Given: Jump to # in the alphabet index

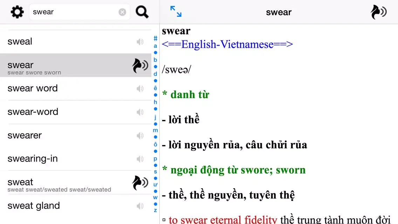Looking at the screenshot, I should click(155, 38).
